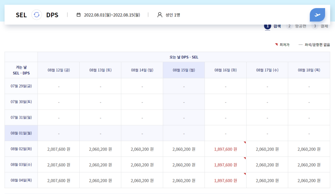335x194 pixels.
Task: Click highlighted departure row 08월 01일(월)
Action: pos(21,133)
